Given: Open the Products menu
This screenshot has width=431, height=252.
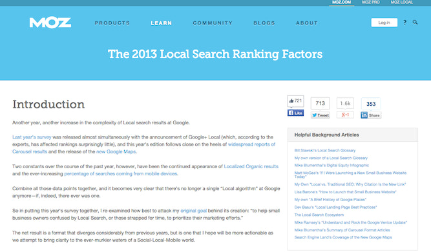Looking at the screenshot, I should (x=112, y=23).
